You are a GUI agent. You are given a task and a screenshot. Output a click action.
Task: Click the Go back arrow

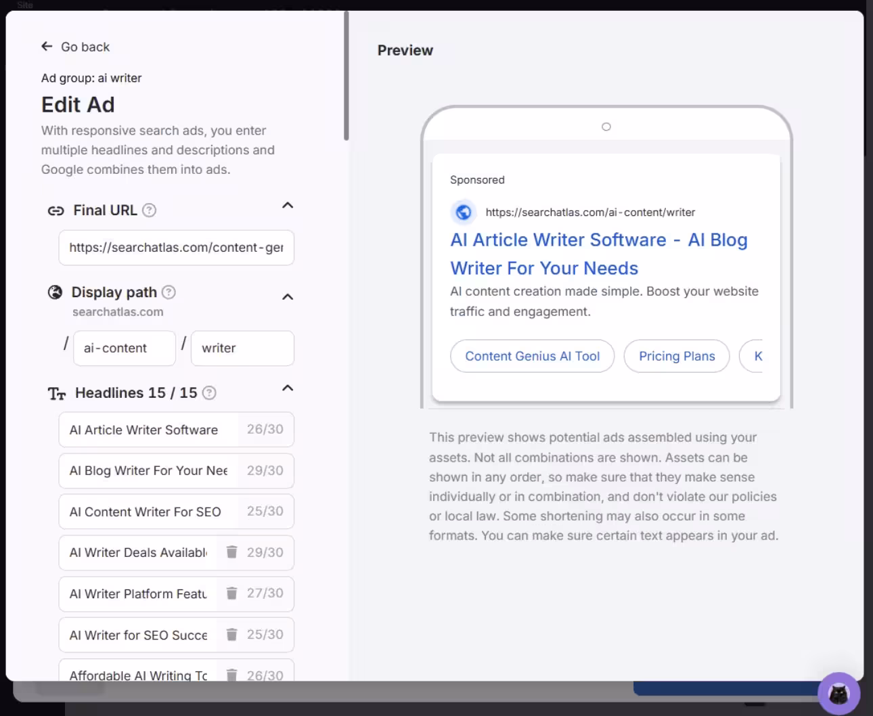pos(47,46)
